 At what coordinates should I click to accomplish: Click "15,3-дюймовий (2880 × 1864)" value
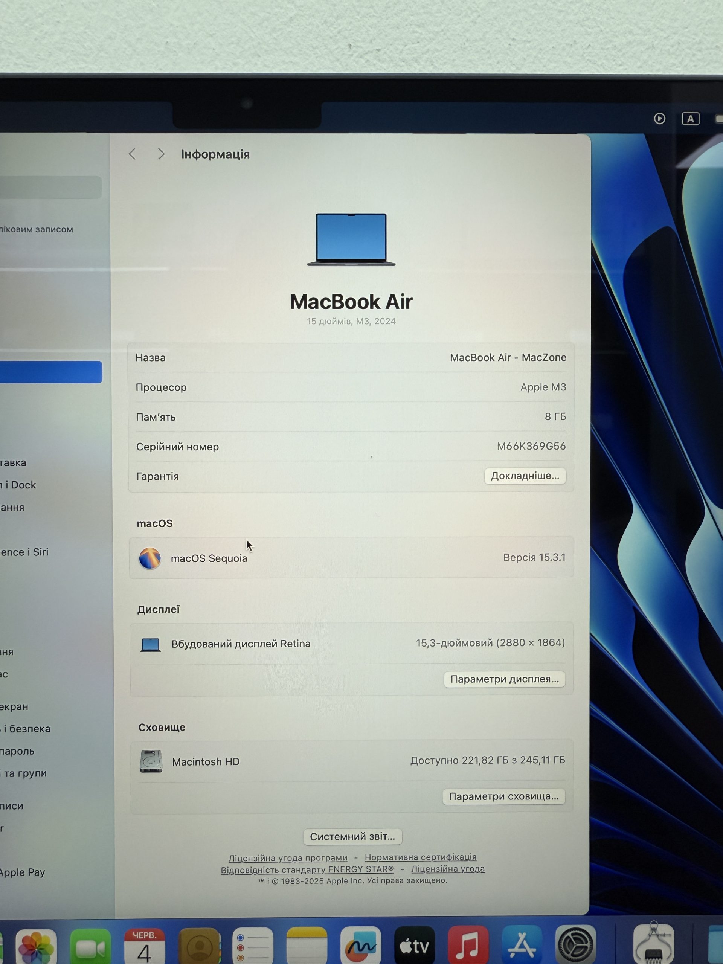[490, 643]
